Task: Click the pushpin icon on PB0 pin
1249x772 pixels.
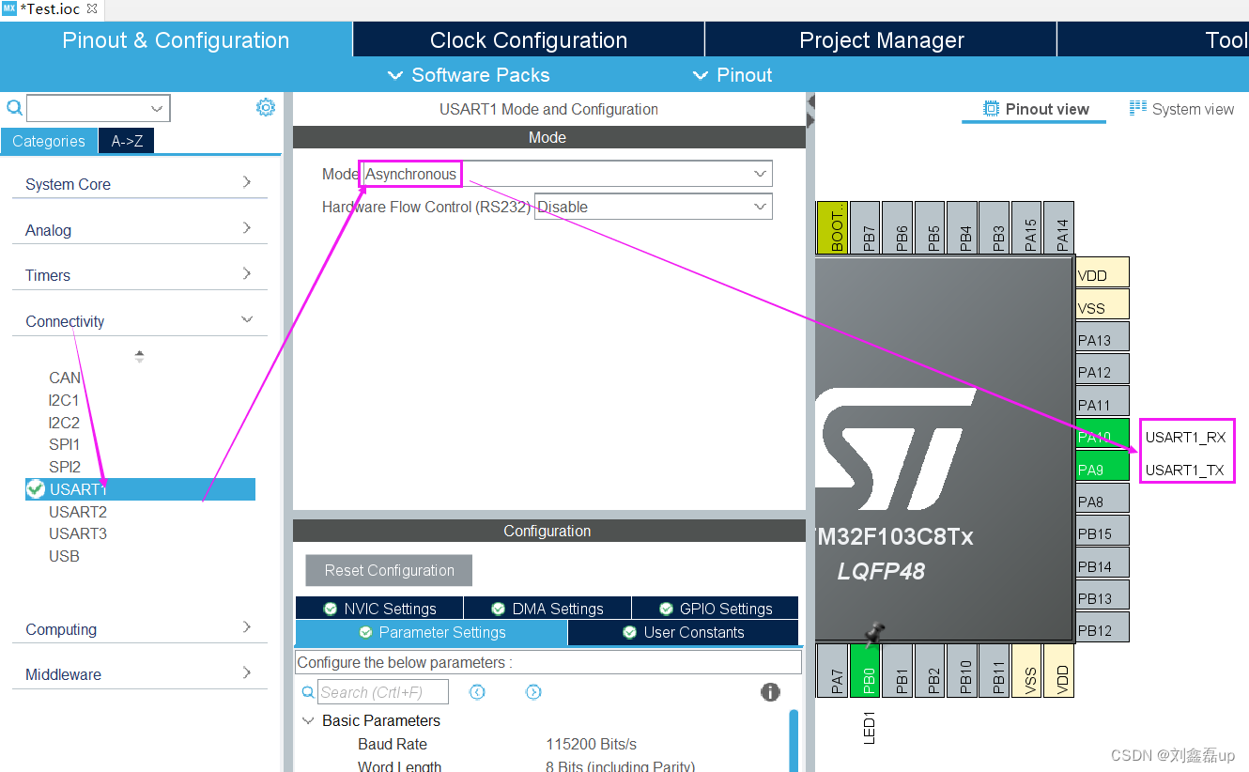Action: pos(874,634)
